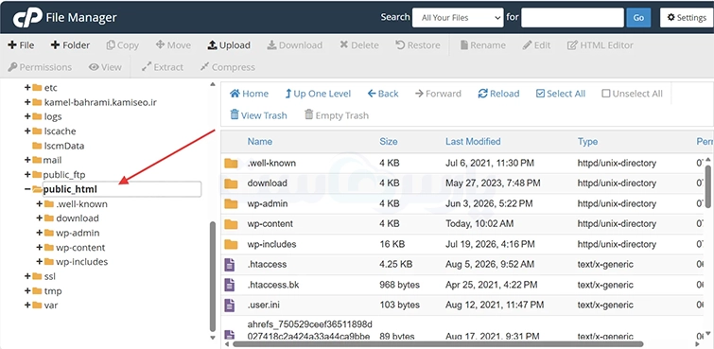Click the Extract toolbar button
The height and width of the screenshot is (349, 714).
[x=162, y=67]
